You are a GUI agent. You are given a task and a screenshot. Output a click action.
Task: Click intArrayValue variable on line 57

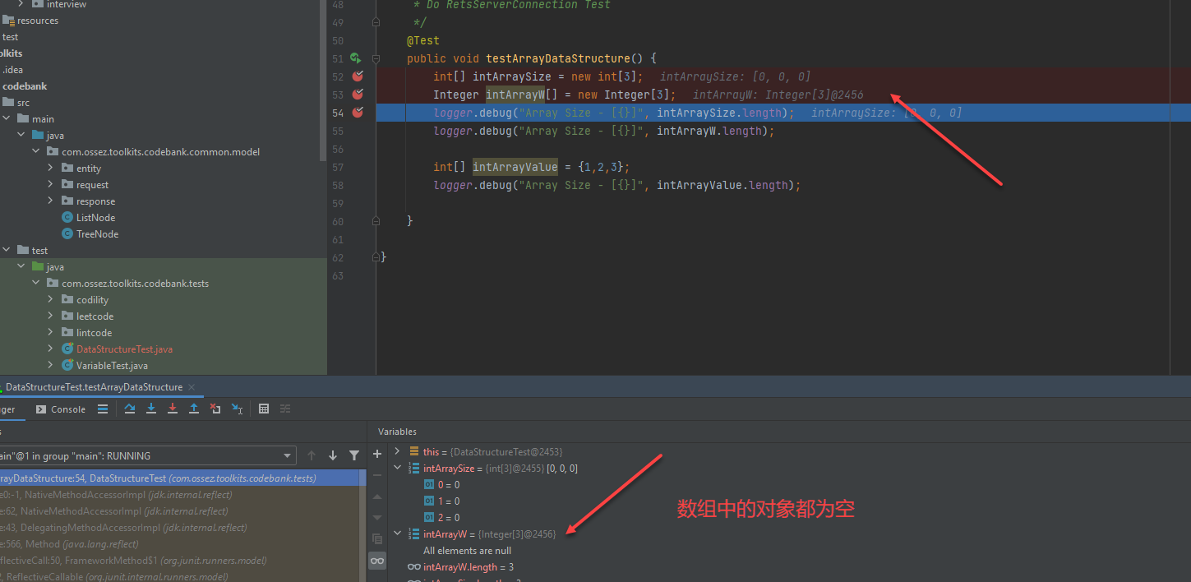515,167
